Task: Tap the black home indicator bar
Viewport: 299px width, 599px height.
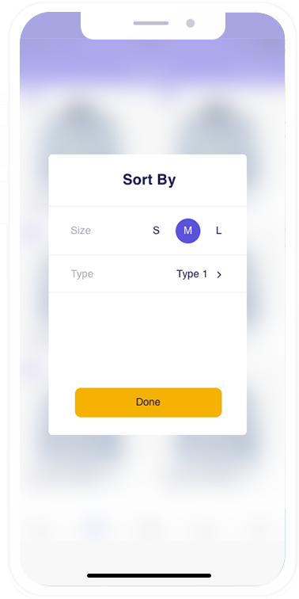Action: [149, 575]
